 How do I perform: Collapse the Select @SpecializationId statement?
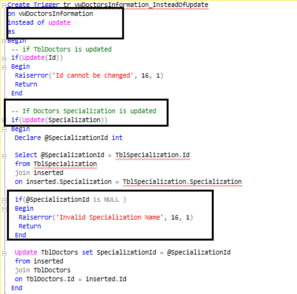coord(4,156)
